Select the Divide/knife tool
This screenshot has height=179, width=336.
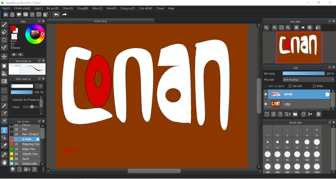pyautogui.click(x=4, y=146)
